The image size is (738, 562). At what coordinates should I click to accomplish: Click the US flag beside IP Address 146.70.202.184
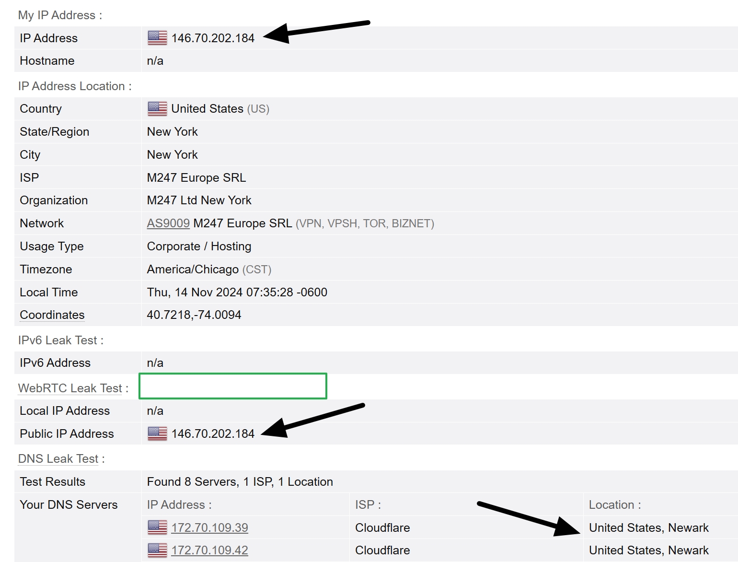point(157,38)
